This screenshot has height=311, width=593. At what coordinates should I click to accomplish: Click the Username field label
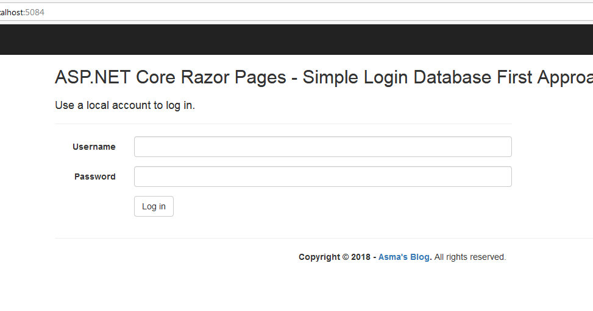(x=94, y=147)
